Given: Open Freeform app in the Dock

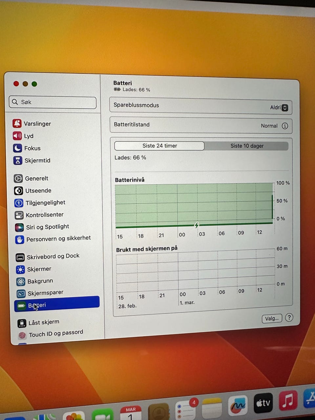Looking at the screenshot, I should coord(238,406).
